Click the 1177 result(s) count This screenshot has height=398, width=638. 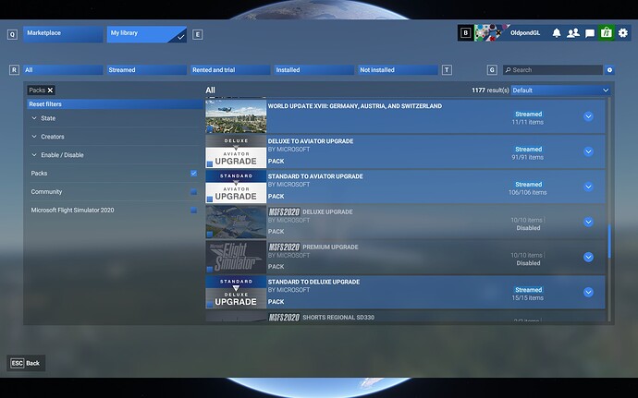click(490, 90)
